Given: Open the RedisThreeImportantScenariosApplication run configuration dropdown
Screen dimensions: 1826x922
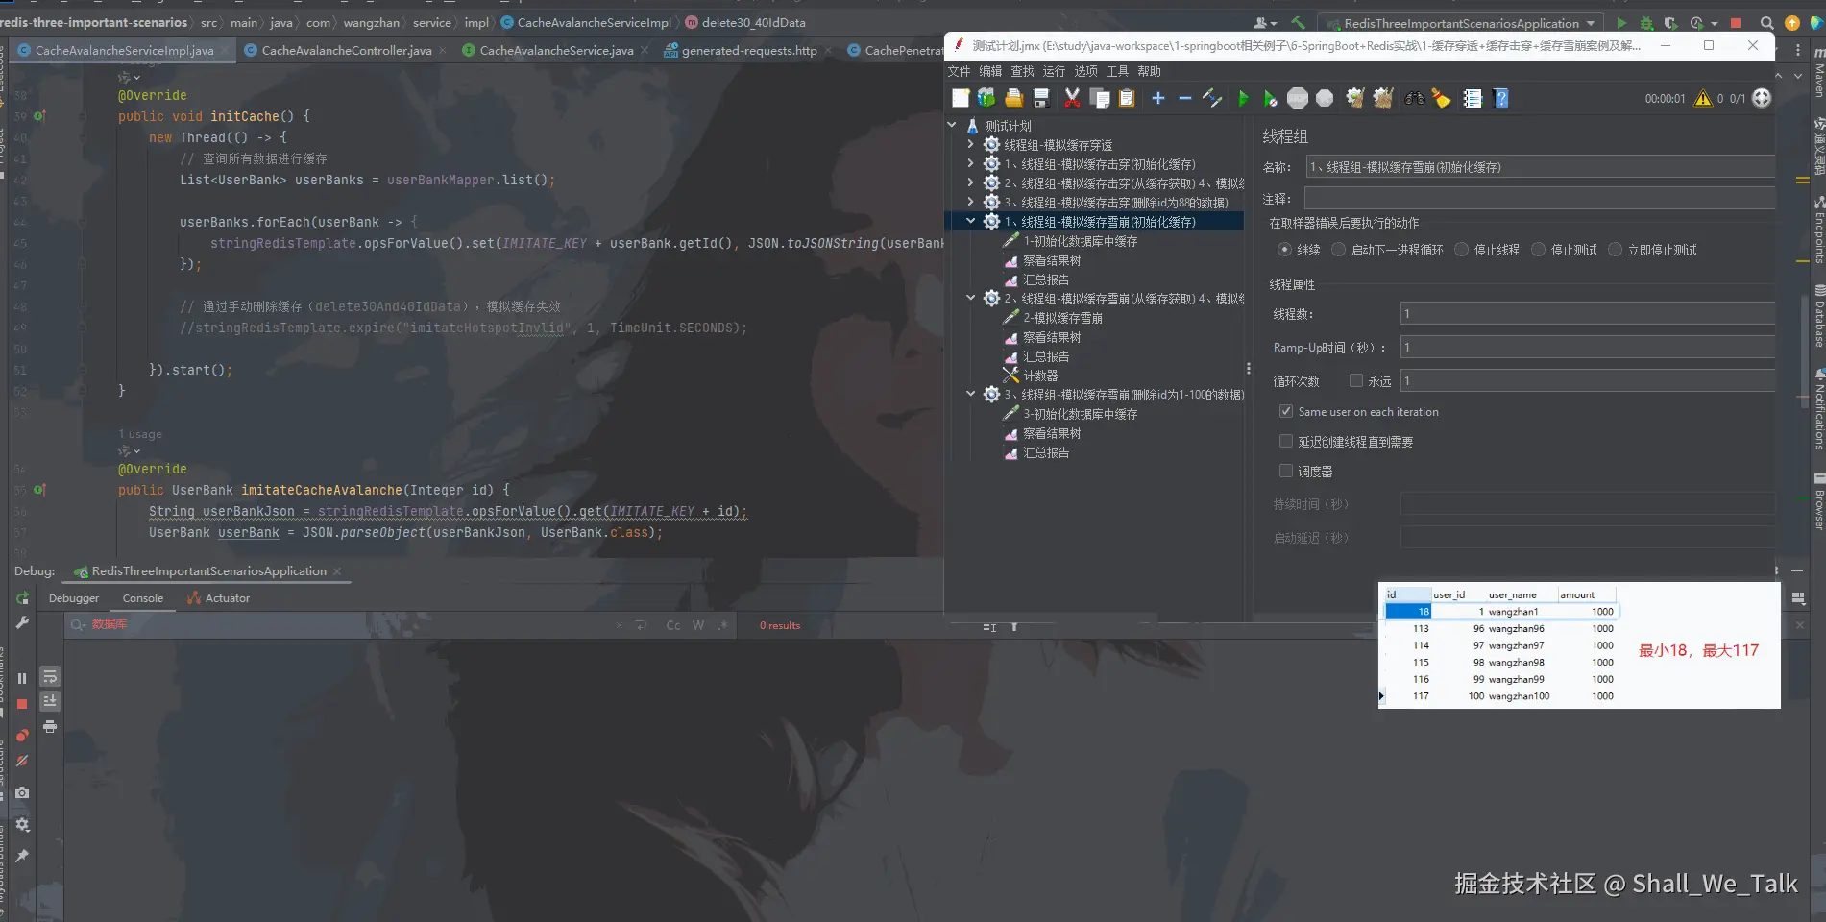Looking at the screenshot, I should pos(1462,23).
